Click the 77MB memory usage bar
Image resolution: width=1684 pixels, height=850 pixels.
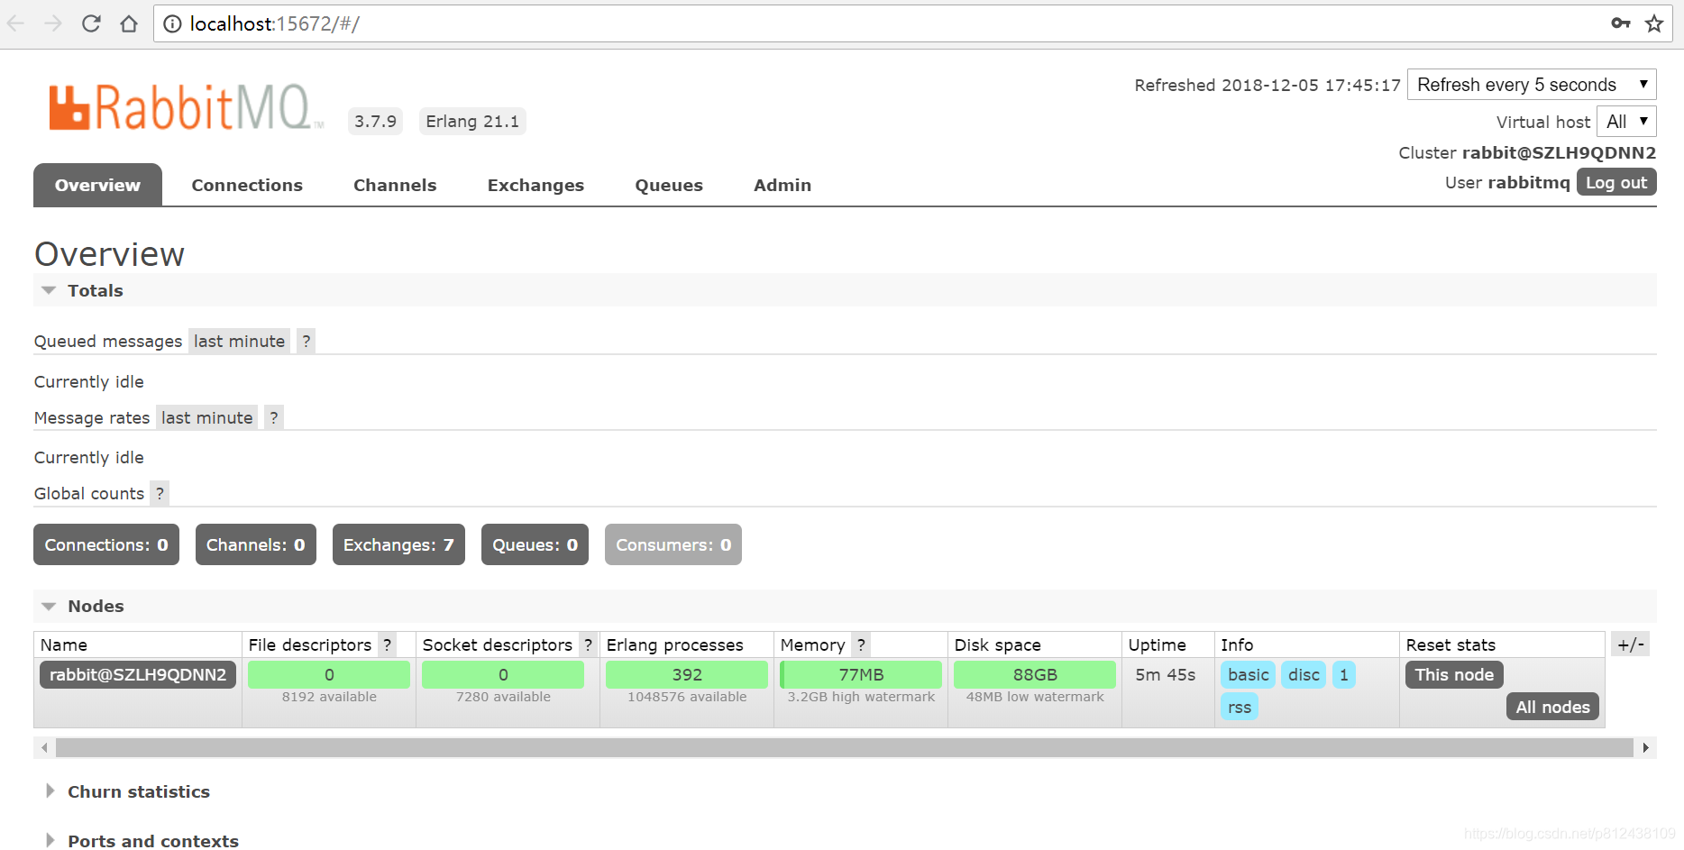coord(861,674)
